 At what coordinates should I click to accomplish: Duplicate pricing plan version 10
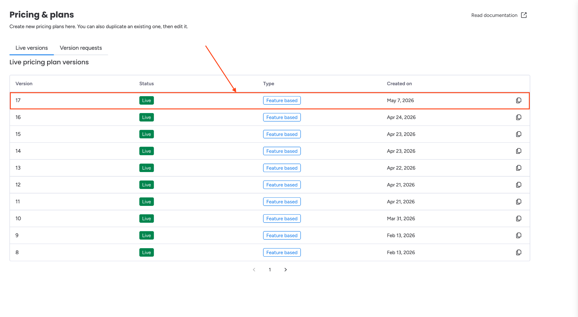coord(518,219)
